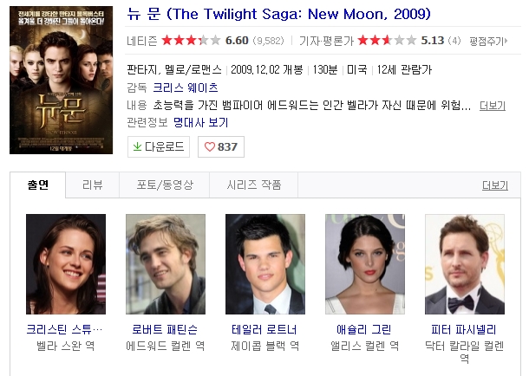Click the green download arrow icon

tap(137, 146)
